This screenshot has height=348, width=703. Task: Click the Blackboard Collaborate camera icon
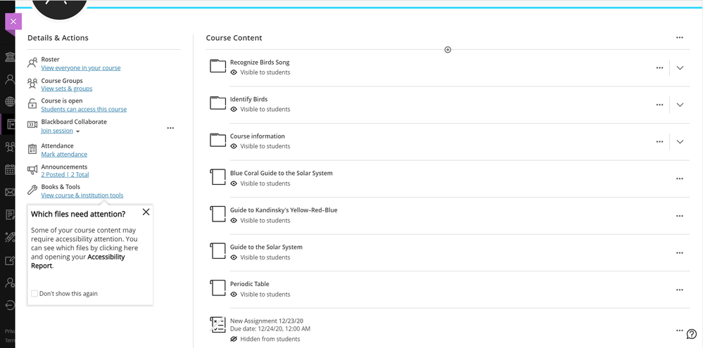pos(32,124)
